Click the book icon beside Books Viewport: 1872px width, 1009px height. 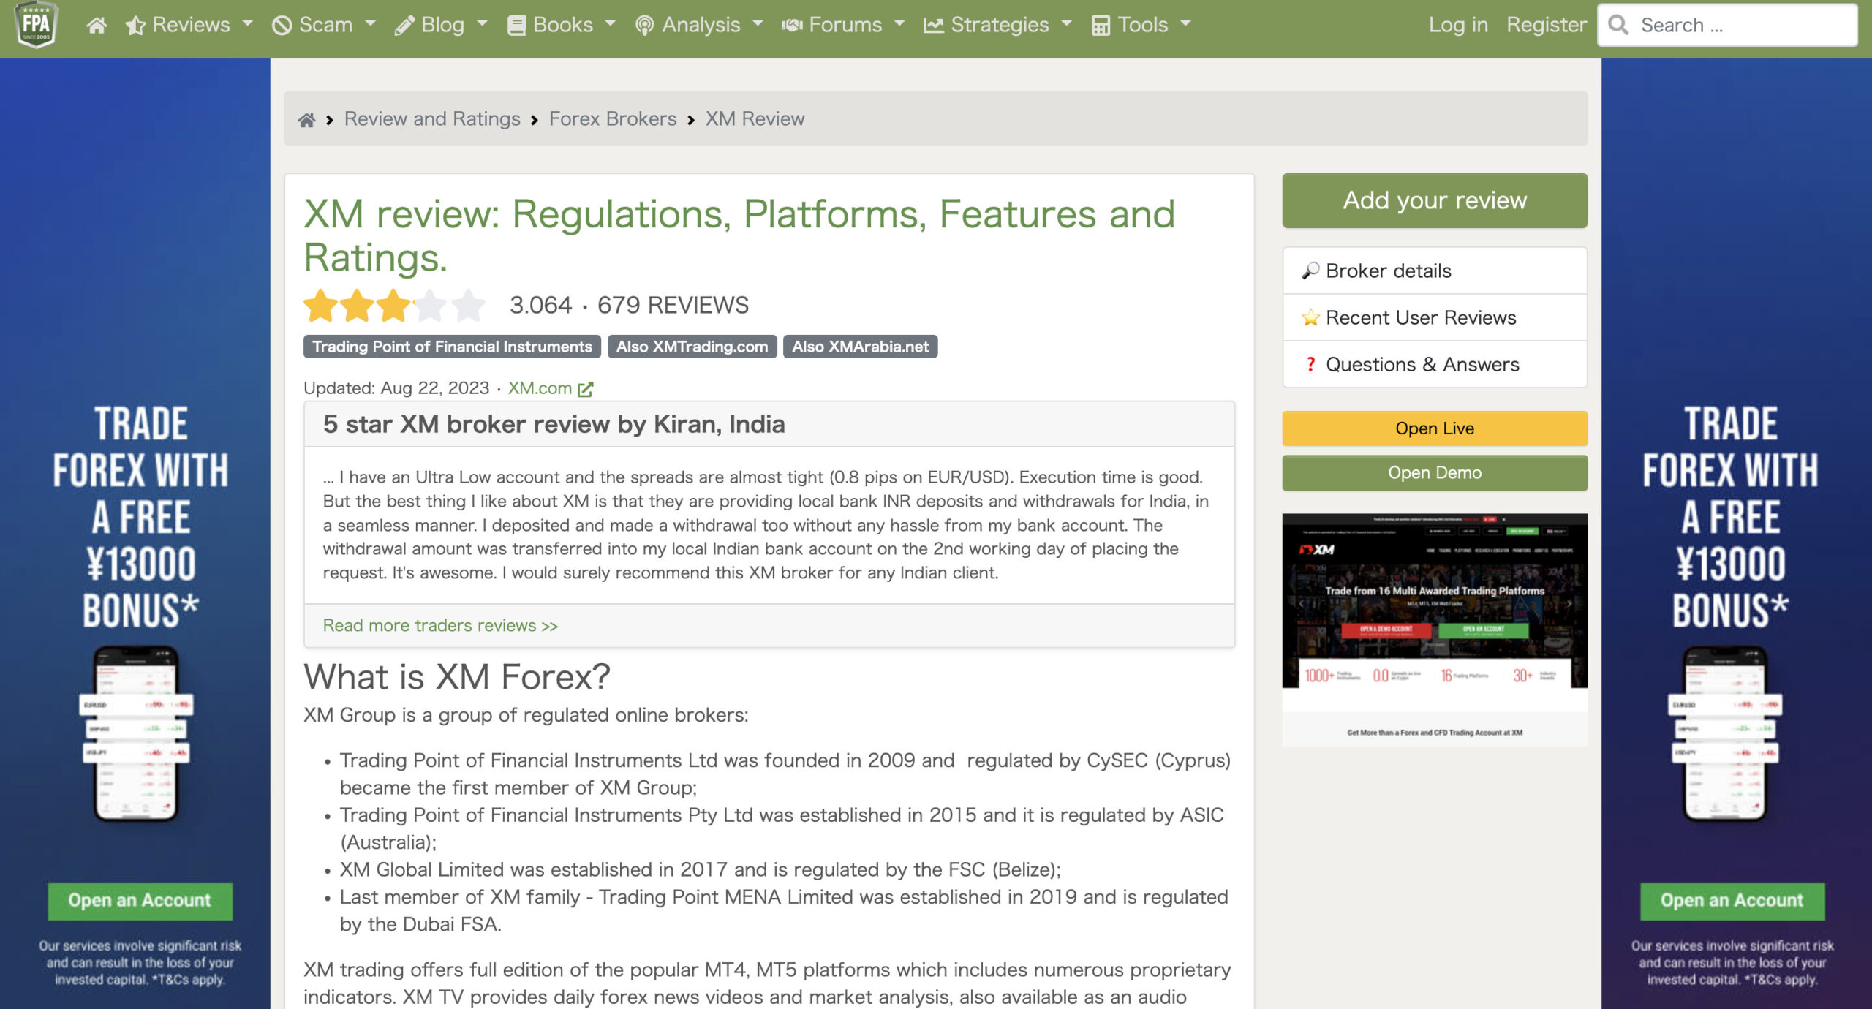click(x=516, y=26)
